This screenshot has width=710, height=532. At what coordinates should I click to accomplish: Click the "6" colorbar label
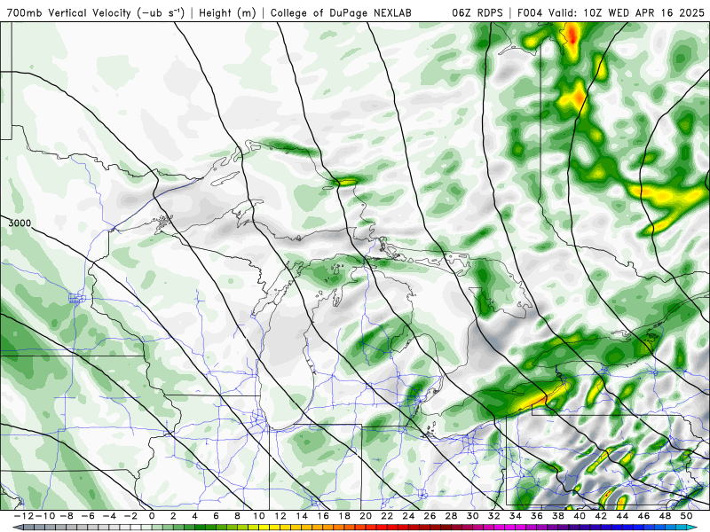tap(216, 516)
